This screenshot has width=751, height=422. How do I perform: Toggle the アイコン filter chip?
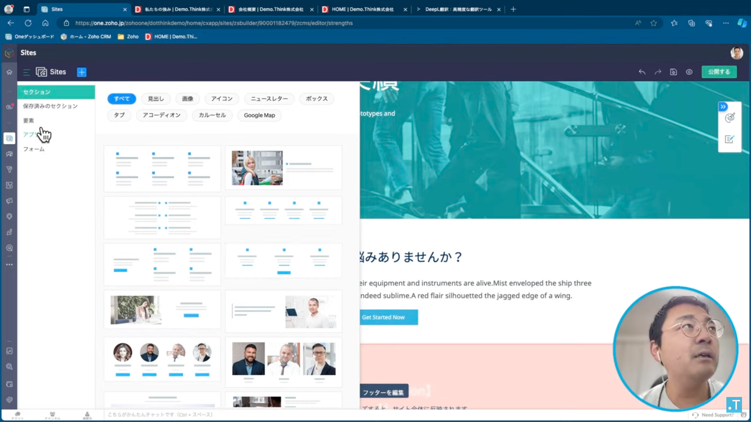(x=221, y=99)
